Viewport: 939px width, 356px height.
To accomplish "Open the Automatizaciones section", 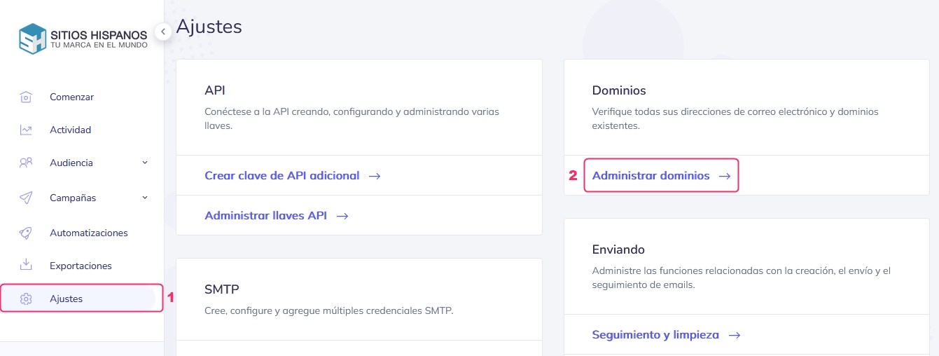I will [88, 233].
